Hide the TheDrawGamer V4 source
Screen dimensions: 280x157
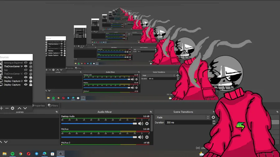[26, 66]
